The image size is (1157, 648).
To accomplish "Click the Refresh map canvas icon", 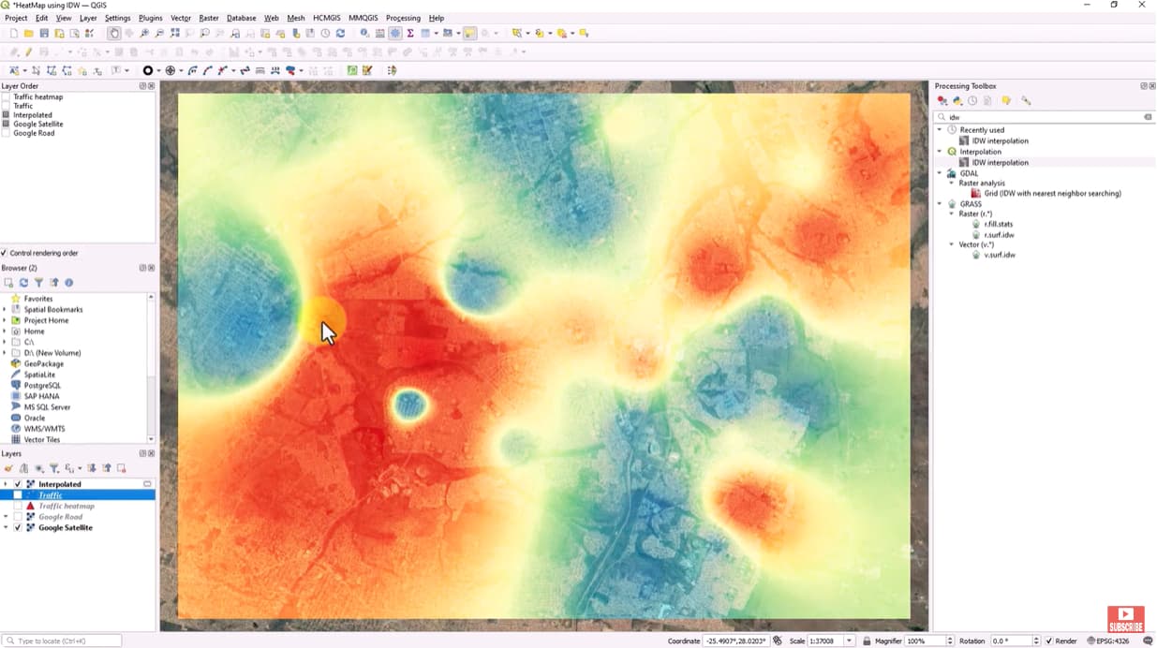I will coord(340,34).
